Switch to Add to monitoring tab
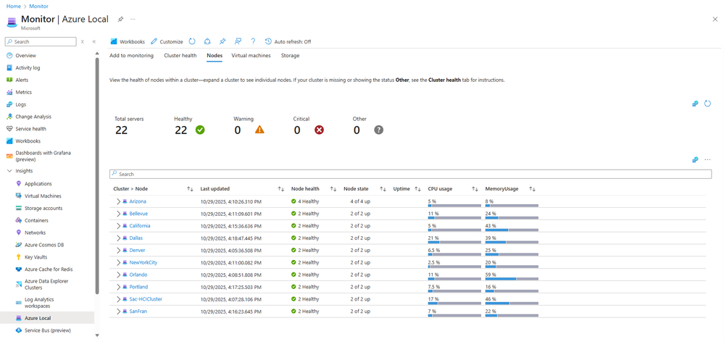This screenshot has height=339, width=724. pos(132,55)
